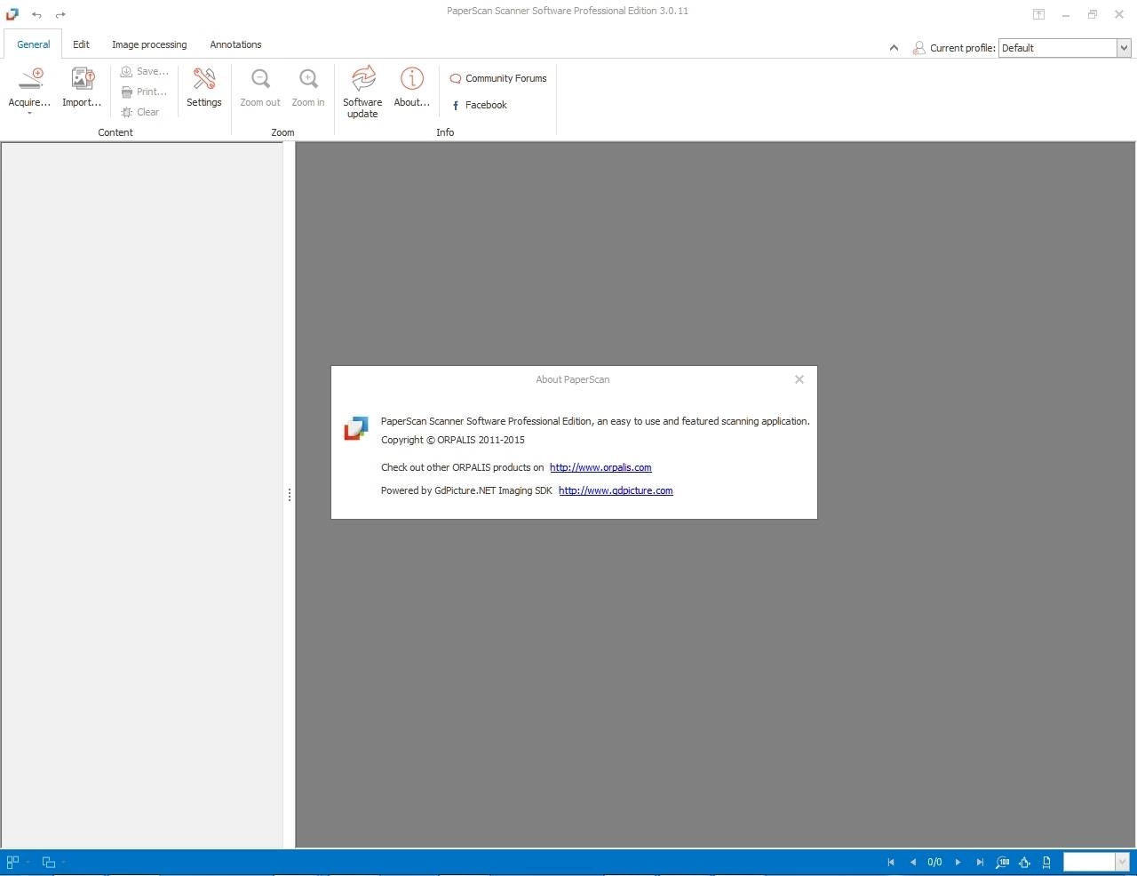Viewport: 1137px width, 876px height.
Task: Close the About PaperScan dialog
Action: [x=799, y=379]
